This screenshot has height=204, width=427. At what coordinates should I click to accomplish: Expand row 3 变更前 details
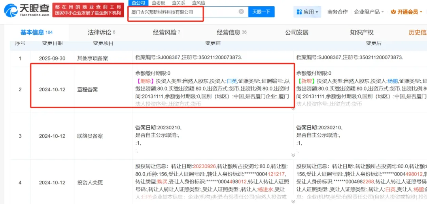coord(293,155)
